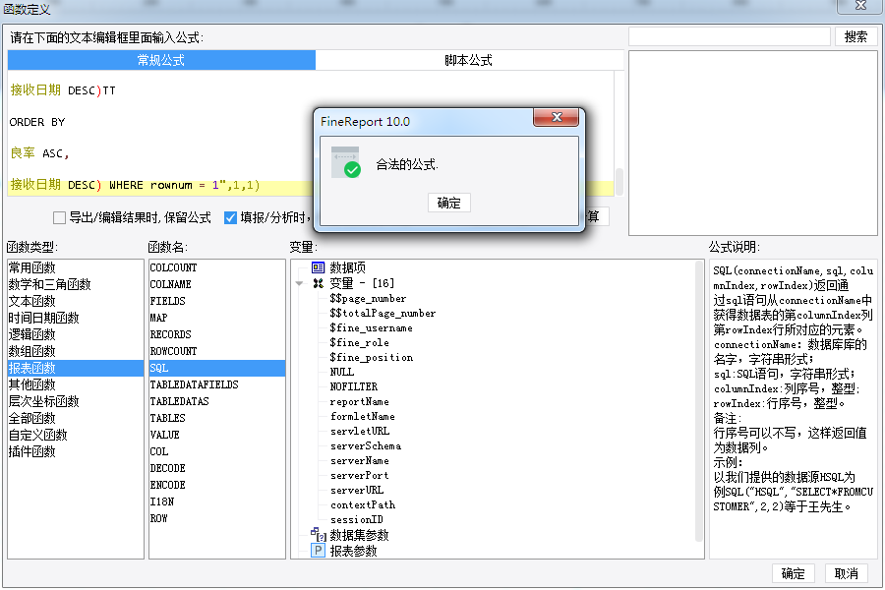
Task: Select variable $fine_role
Action: [x=359, y=343]
